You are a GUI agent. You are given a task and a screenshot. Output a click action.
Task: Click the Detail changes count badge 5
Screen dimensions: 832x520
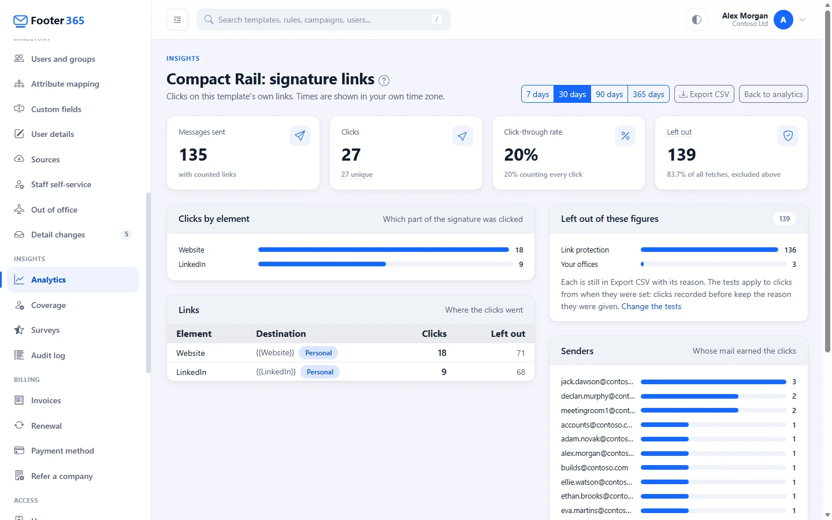[x=127, y=235]
